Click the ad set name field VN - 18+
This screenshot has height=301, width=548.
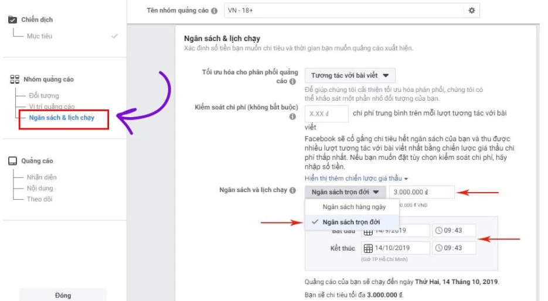[344, 11]
